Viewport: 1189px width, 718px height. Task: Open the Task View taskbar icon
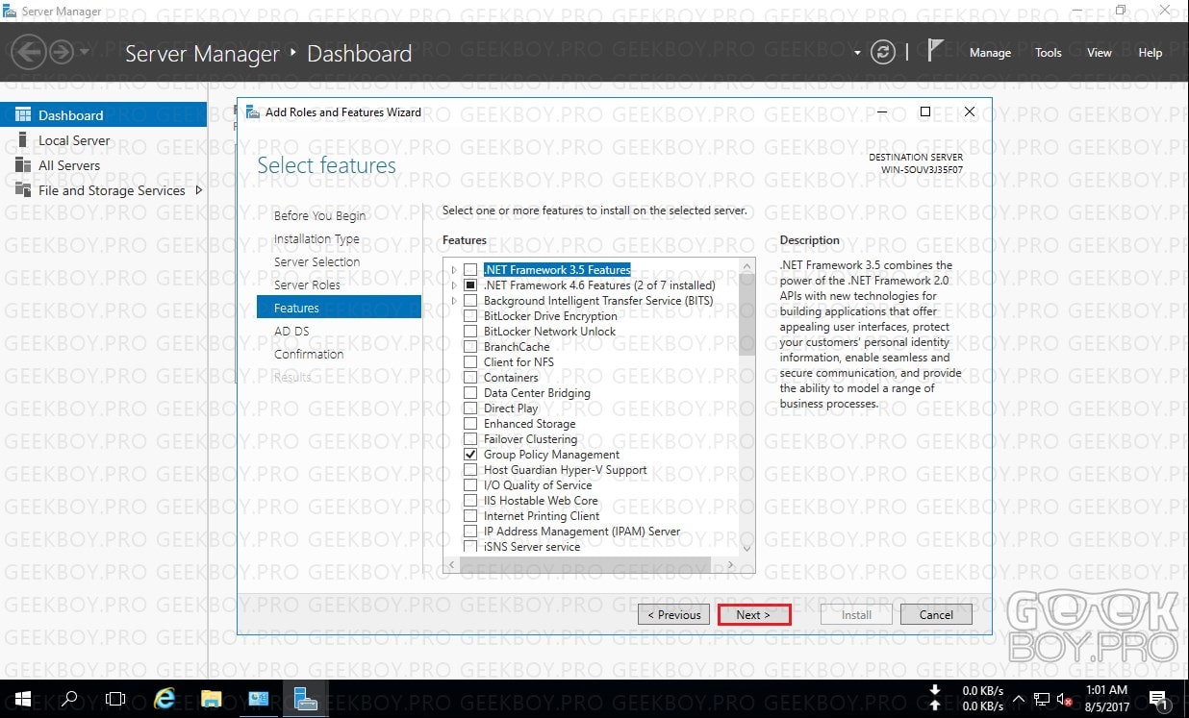115,699
